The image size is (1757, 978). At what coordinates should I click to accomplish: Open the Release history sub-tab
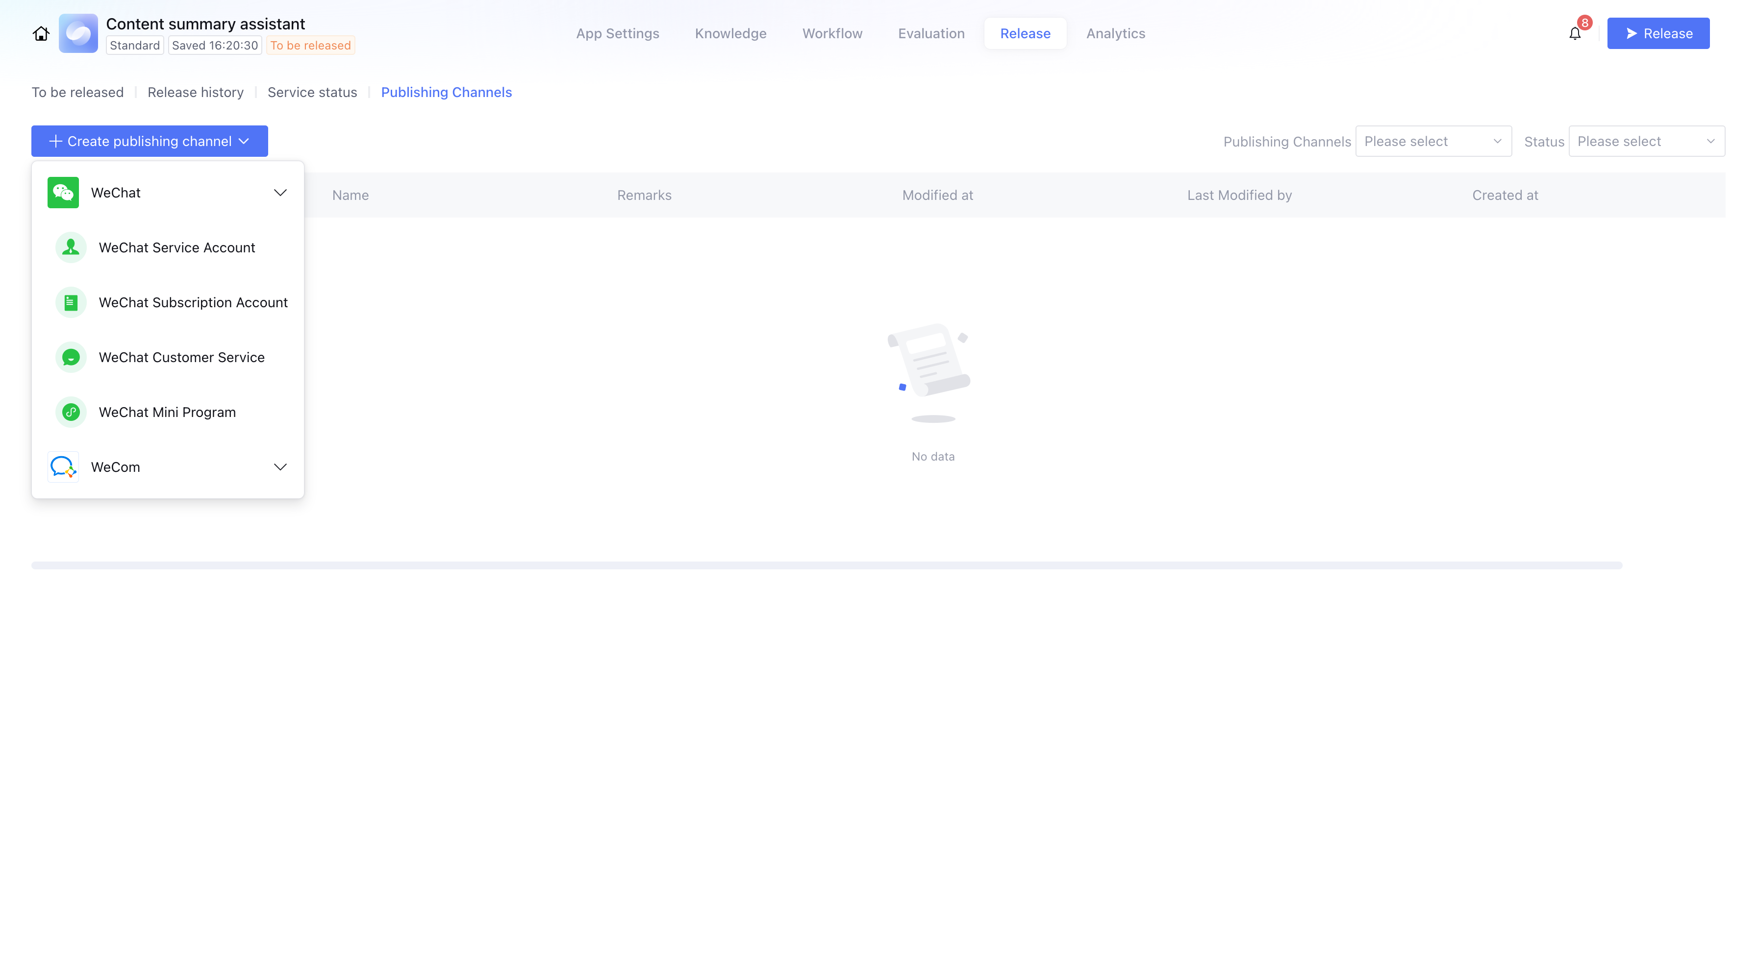click(195, 92)
